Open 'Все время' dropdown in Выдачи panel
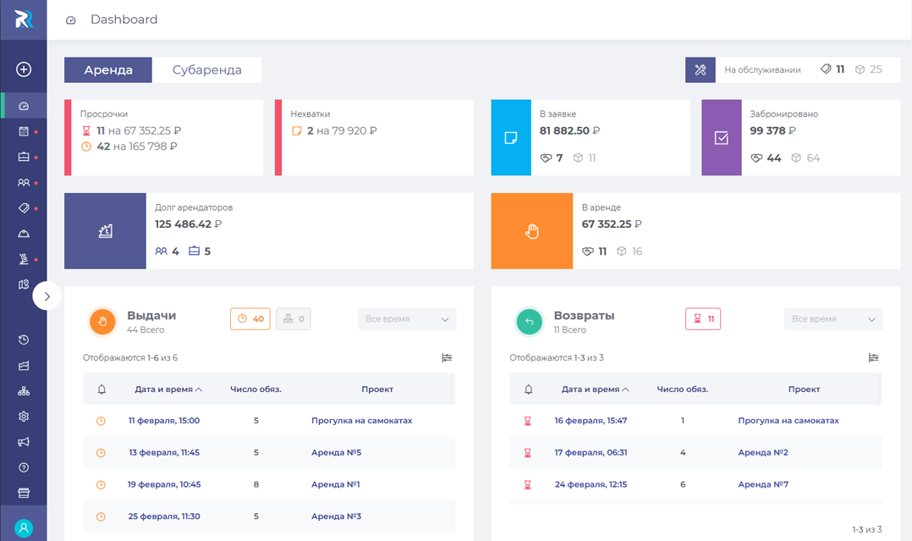Image resolution: width=912 pixels, height=541 pixels. 406,319
